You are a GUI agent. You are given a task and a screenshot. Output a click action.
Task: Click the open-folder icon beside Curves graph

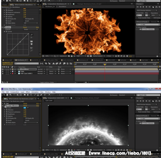point(31,41)
